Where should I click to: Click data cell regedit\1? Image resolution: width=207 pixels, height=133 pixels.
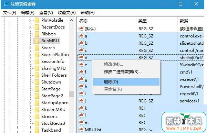click(x=189, y=94)
